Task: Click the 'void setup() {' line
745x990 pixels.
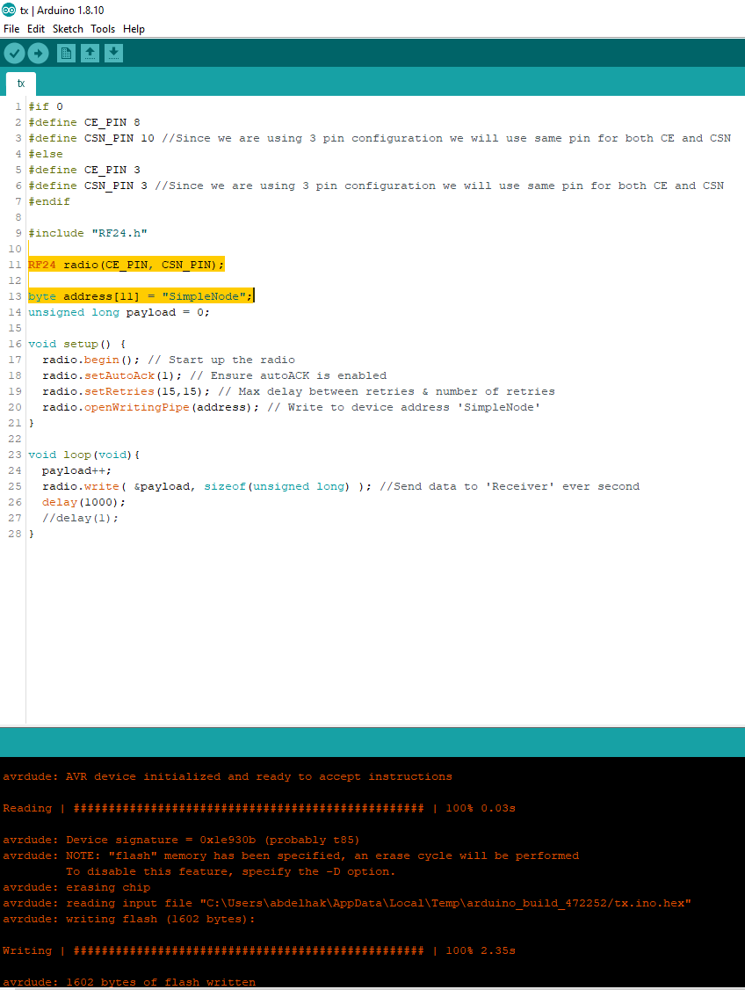Action: (x=77, y=344)
